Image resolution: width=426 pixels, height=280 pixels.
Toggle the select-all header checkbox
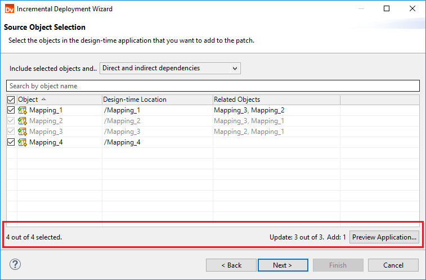click(x=11, y=100)
